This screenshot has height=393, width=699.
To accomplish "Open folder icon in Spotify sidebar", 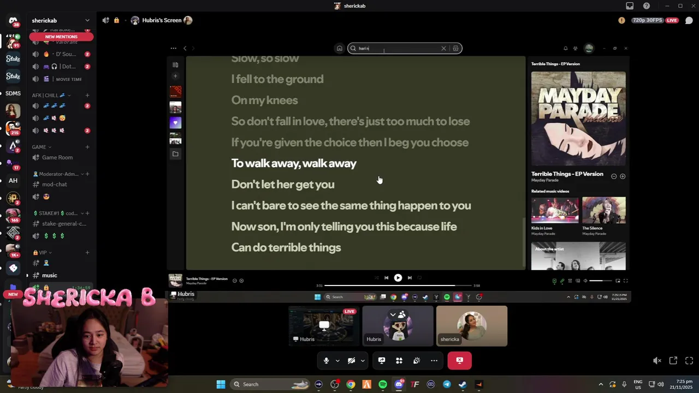I will click(x=175, y=154).
